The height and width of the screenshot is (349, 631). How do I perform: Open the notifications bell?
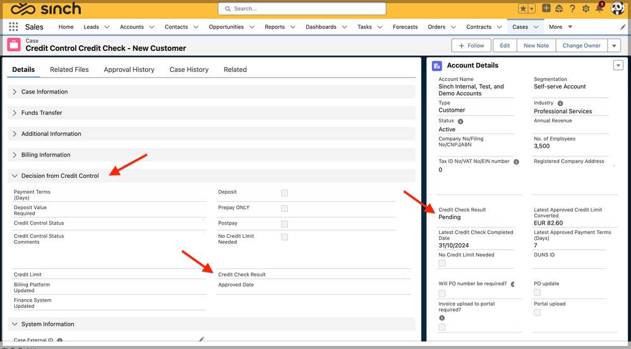[x=599, y=8]
